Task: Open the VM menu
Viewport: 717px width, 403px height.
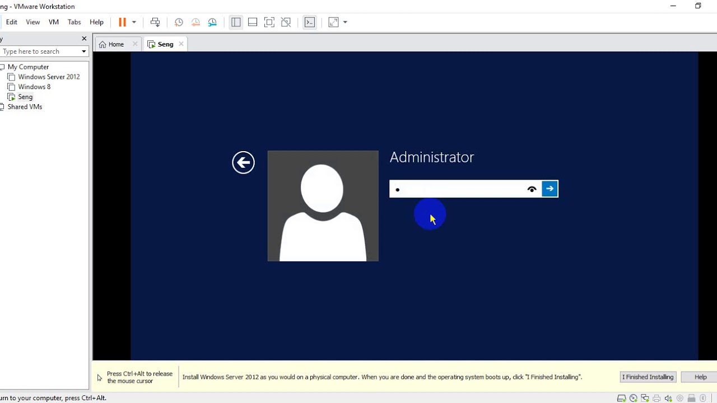Action: coord(54,22)
